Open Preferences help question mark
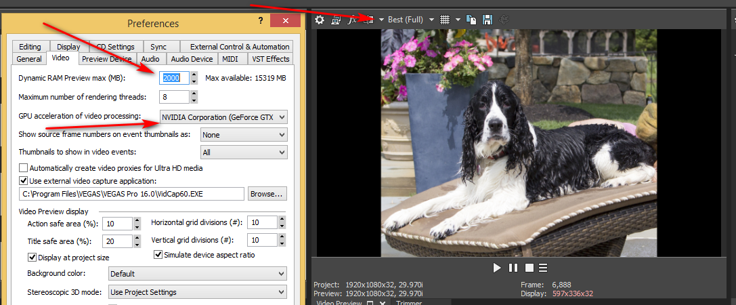736x305 pixels. click(261, 21)
